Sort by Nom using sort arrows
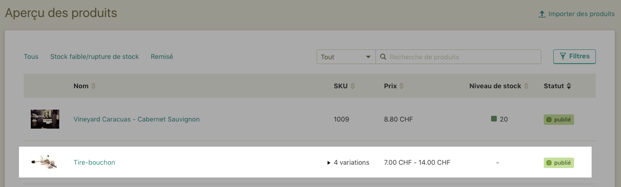621x187 pixels. [93, 86]
